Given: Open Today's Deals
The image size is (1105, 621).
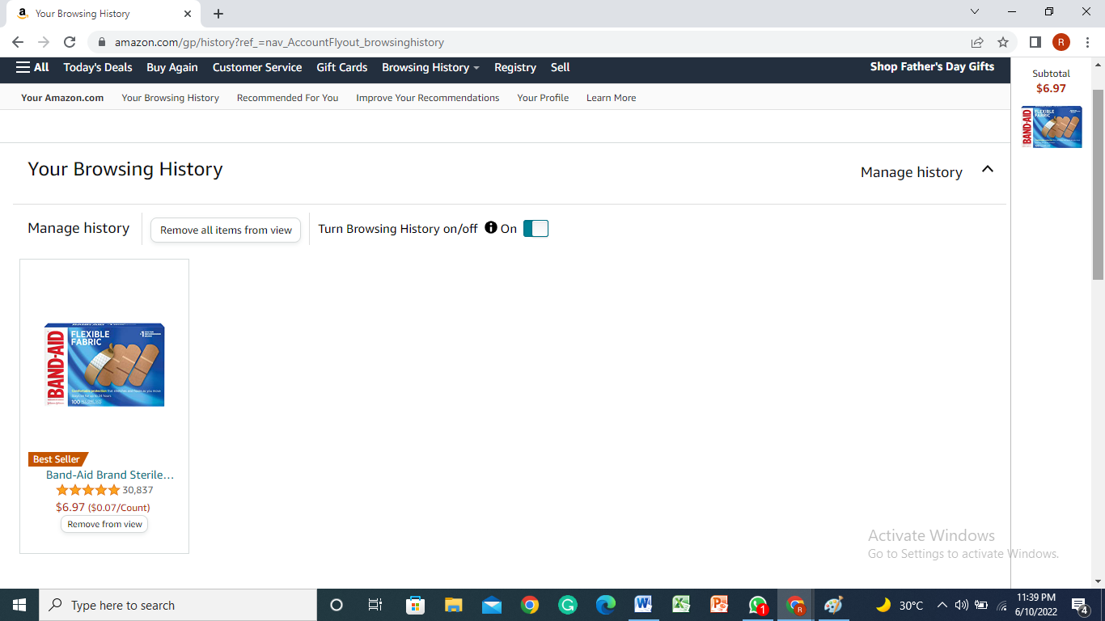Looking at the screenshot, I should click(98, 68).
